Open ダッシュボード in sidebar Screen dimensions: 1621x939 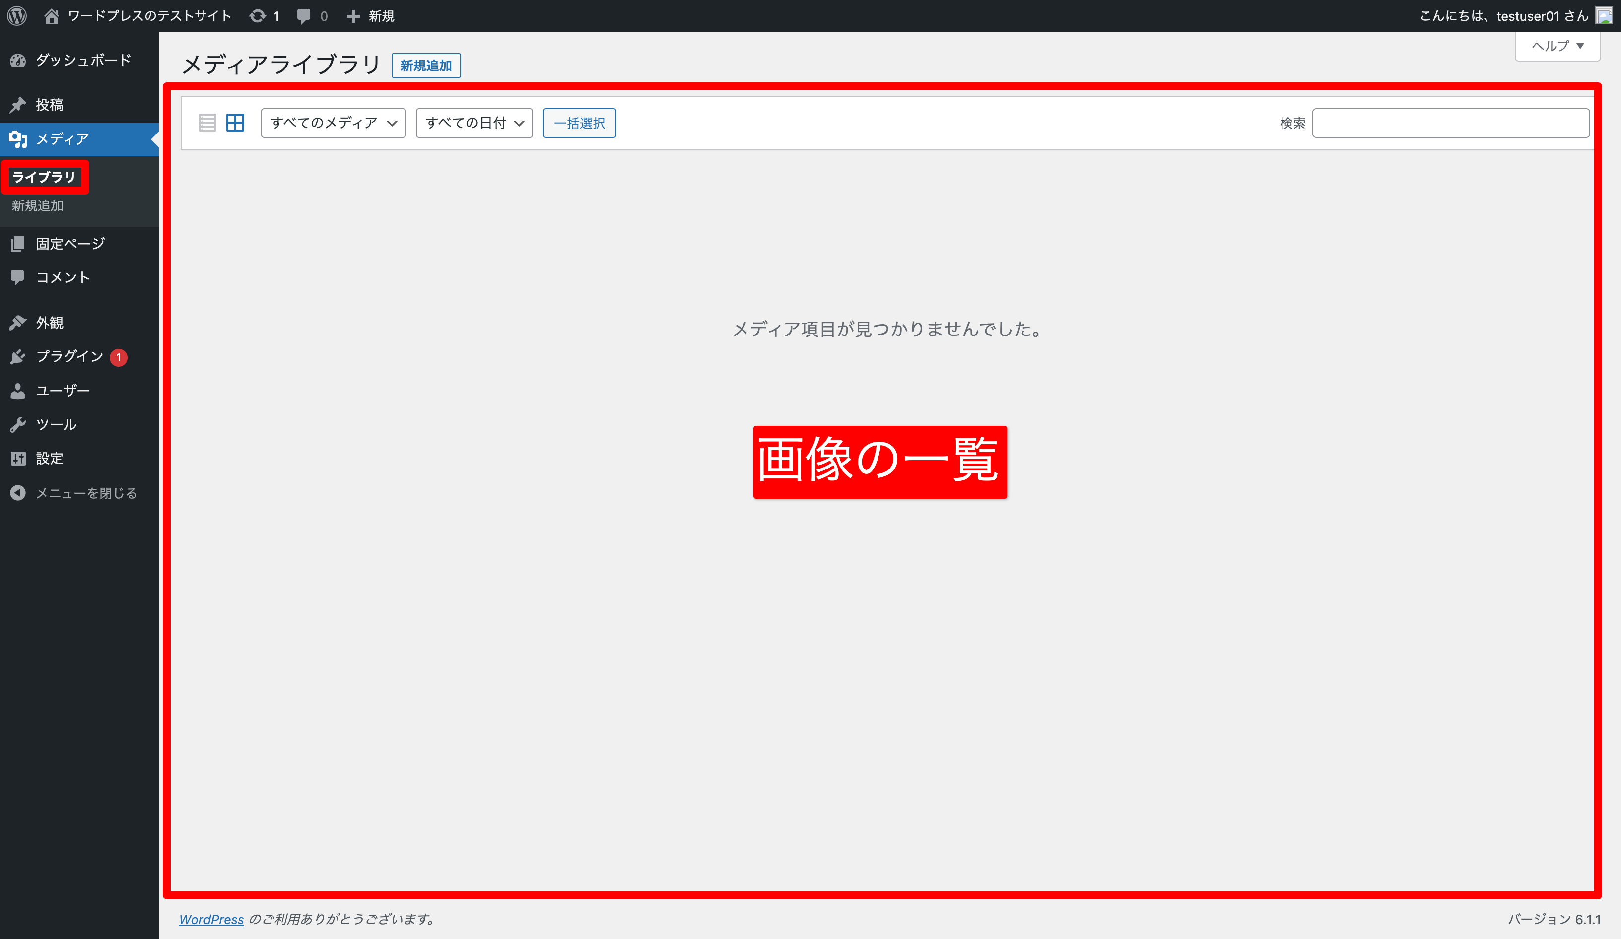[79, 60]
